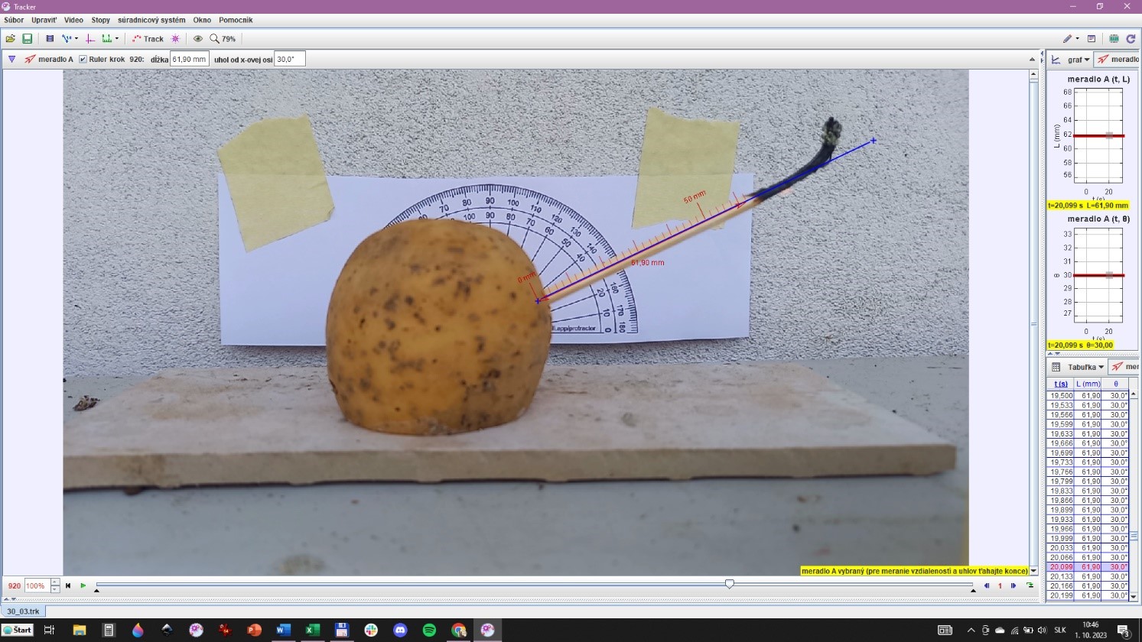The height and width of the screenshot is (642, 1142).
Task: Click the Track create button
Action: (148, 39)
